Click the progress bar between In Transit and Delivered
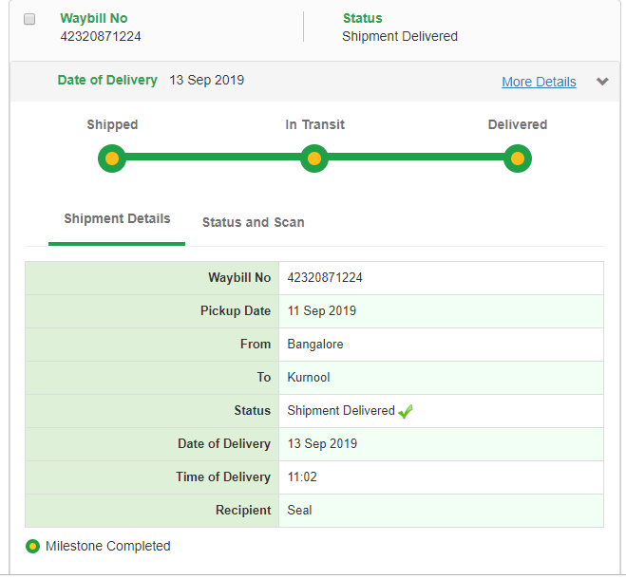Screen dimensions: 626x579 [416, 159]
